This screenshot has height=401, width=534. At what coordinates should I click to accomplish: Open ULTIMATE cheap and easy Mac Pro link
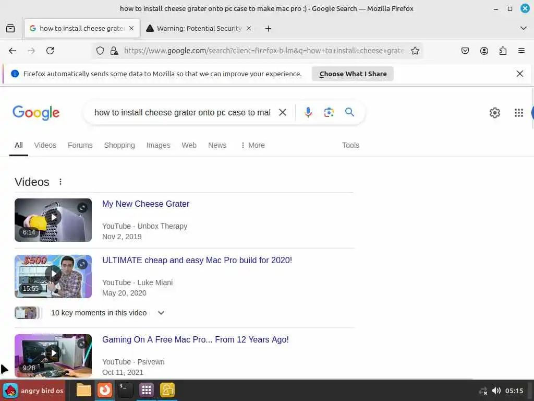[197, 260]
